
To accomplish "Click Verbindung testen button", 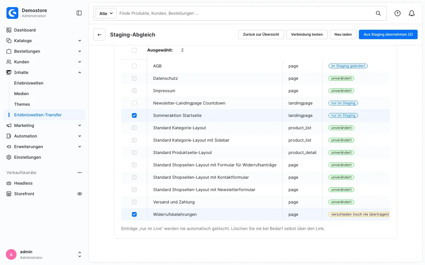I will click(x=307, y=34).
